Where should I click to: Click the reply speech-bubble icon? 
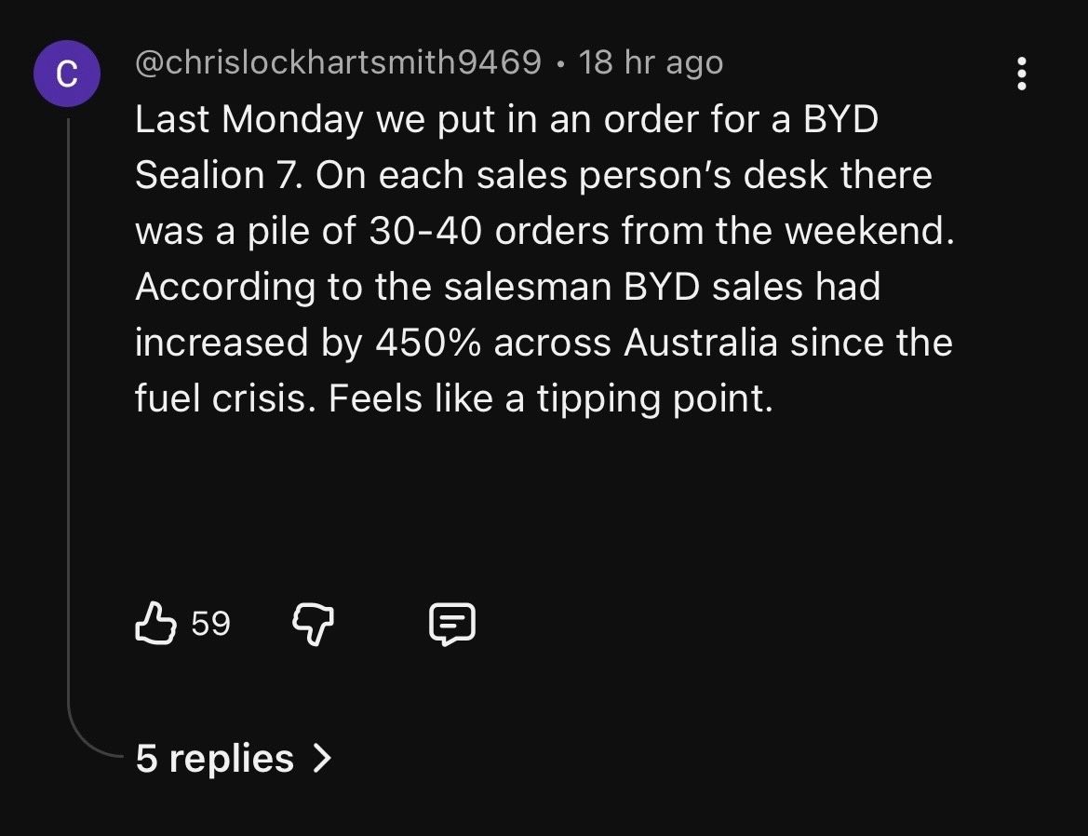click(x=452, y=624)
